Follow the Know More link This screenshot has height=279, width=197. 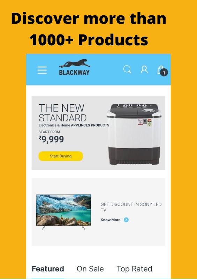point(111,220)
